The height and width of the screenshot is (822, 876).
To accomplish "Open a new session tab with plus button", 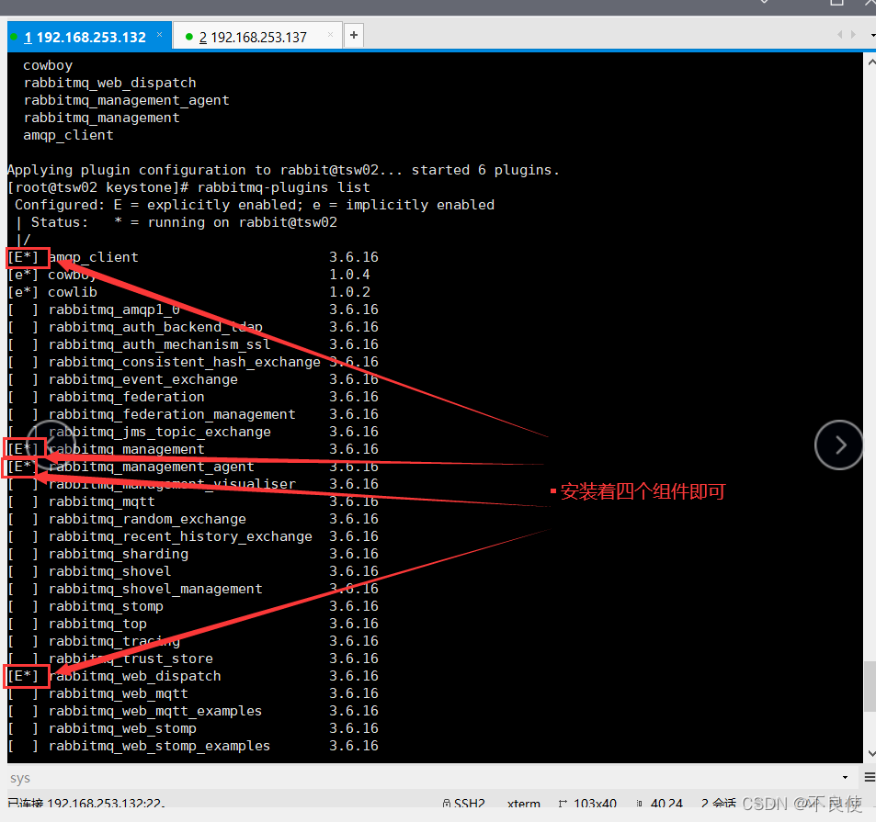I will point(354,35).
